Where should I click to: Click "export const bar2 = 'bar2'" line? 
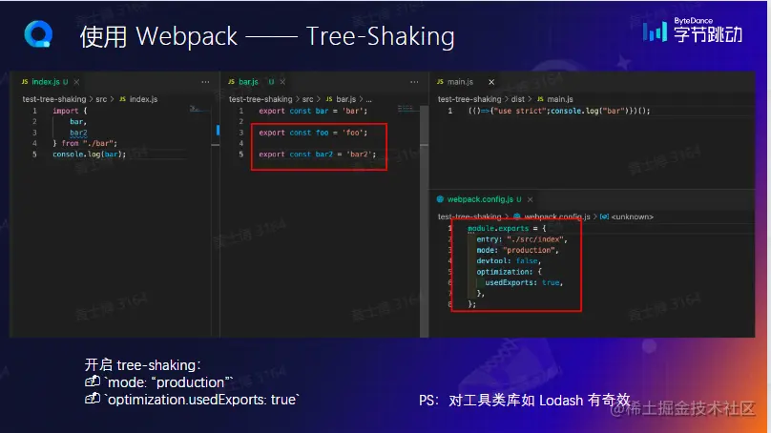pyautogui.click(x=318, y=155)
